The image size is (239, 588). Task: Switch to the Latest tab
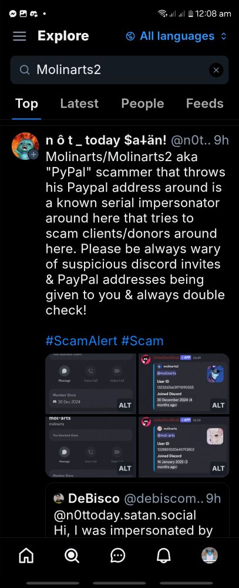(79, 103)
